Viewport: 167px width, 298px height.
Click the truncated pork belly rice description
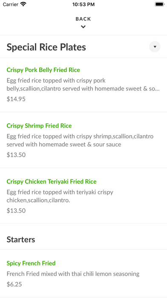[83, 85]
